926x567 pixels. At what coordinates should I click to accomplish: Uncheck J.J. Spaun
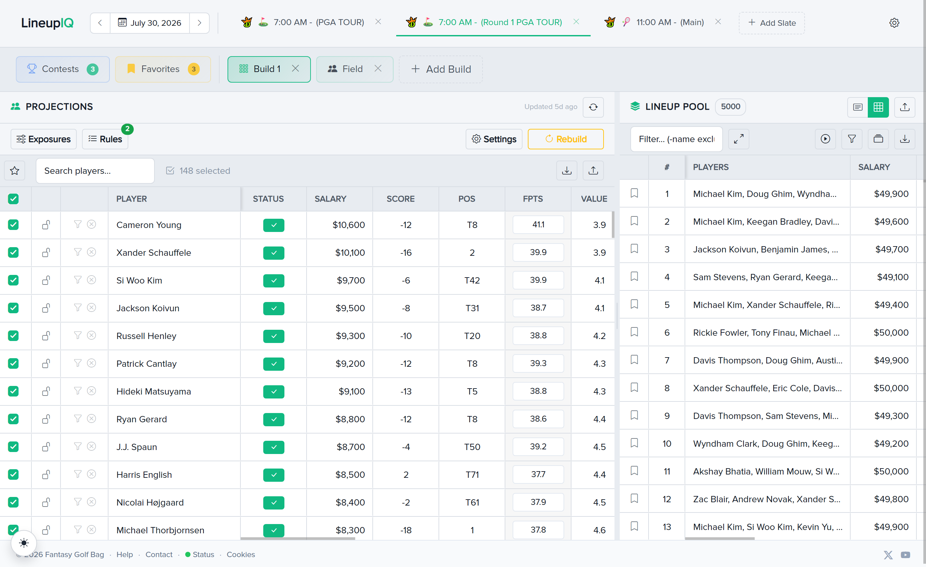[14, 446]
